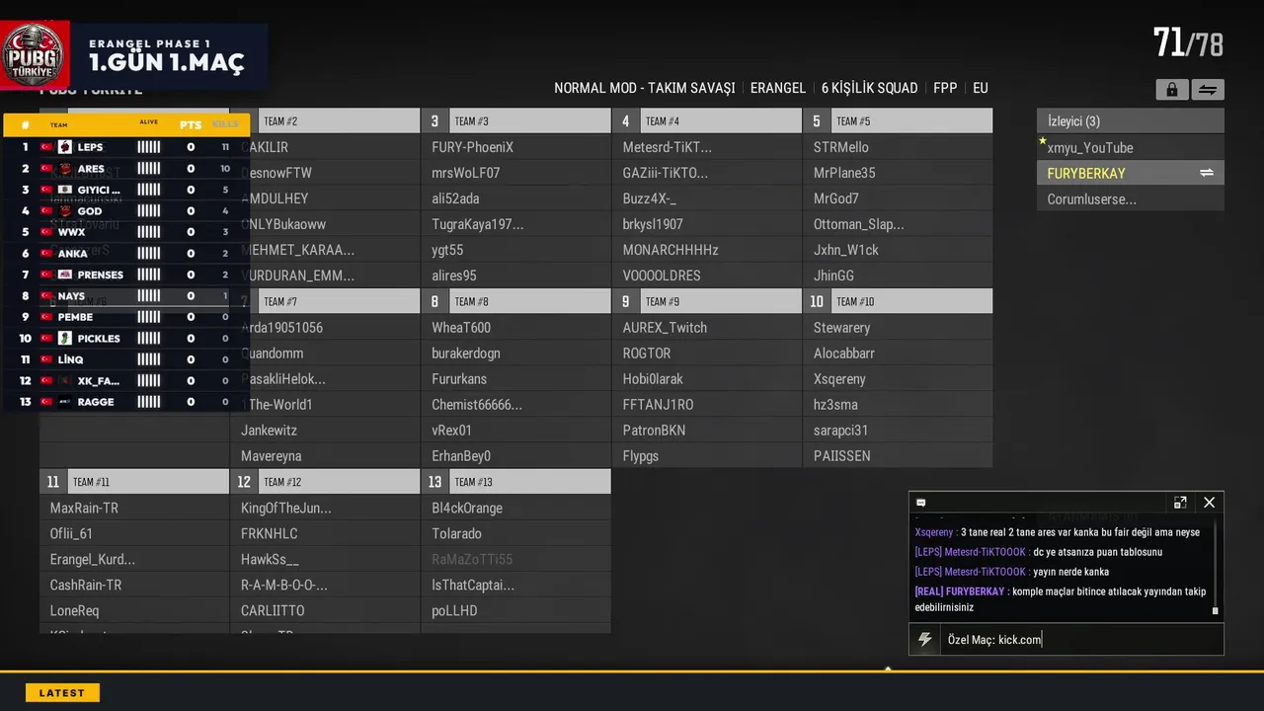
Task: Click the LEPS team logo in scoreboard
Action: [x=64, y=147]
